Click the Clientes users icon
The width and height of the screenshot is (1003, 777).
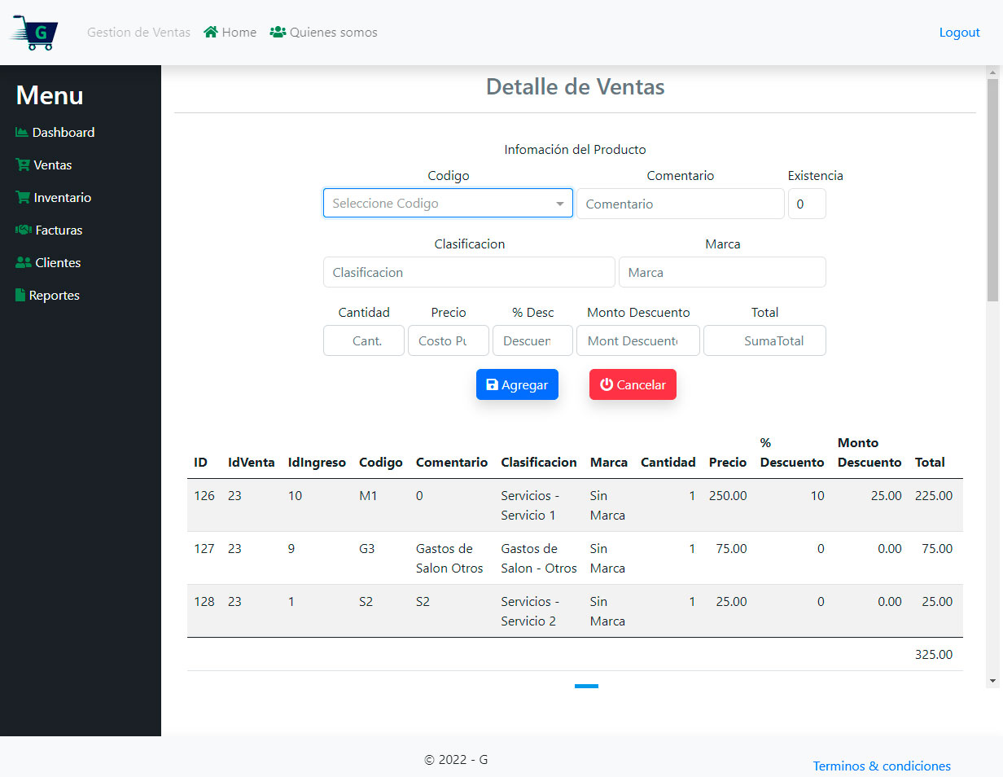(24, 262)
